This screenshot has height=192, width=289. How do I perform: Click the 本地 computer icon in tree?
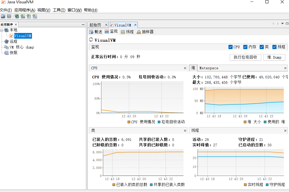(x=7, y=30)
